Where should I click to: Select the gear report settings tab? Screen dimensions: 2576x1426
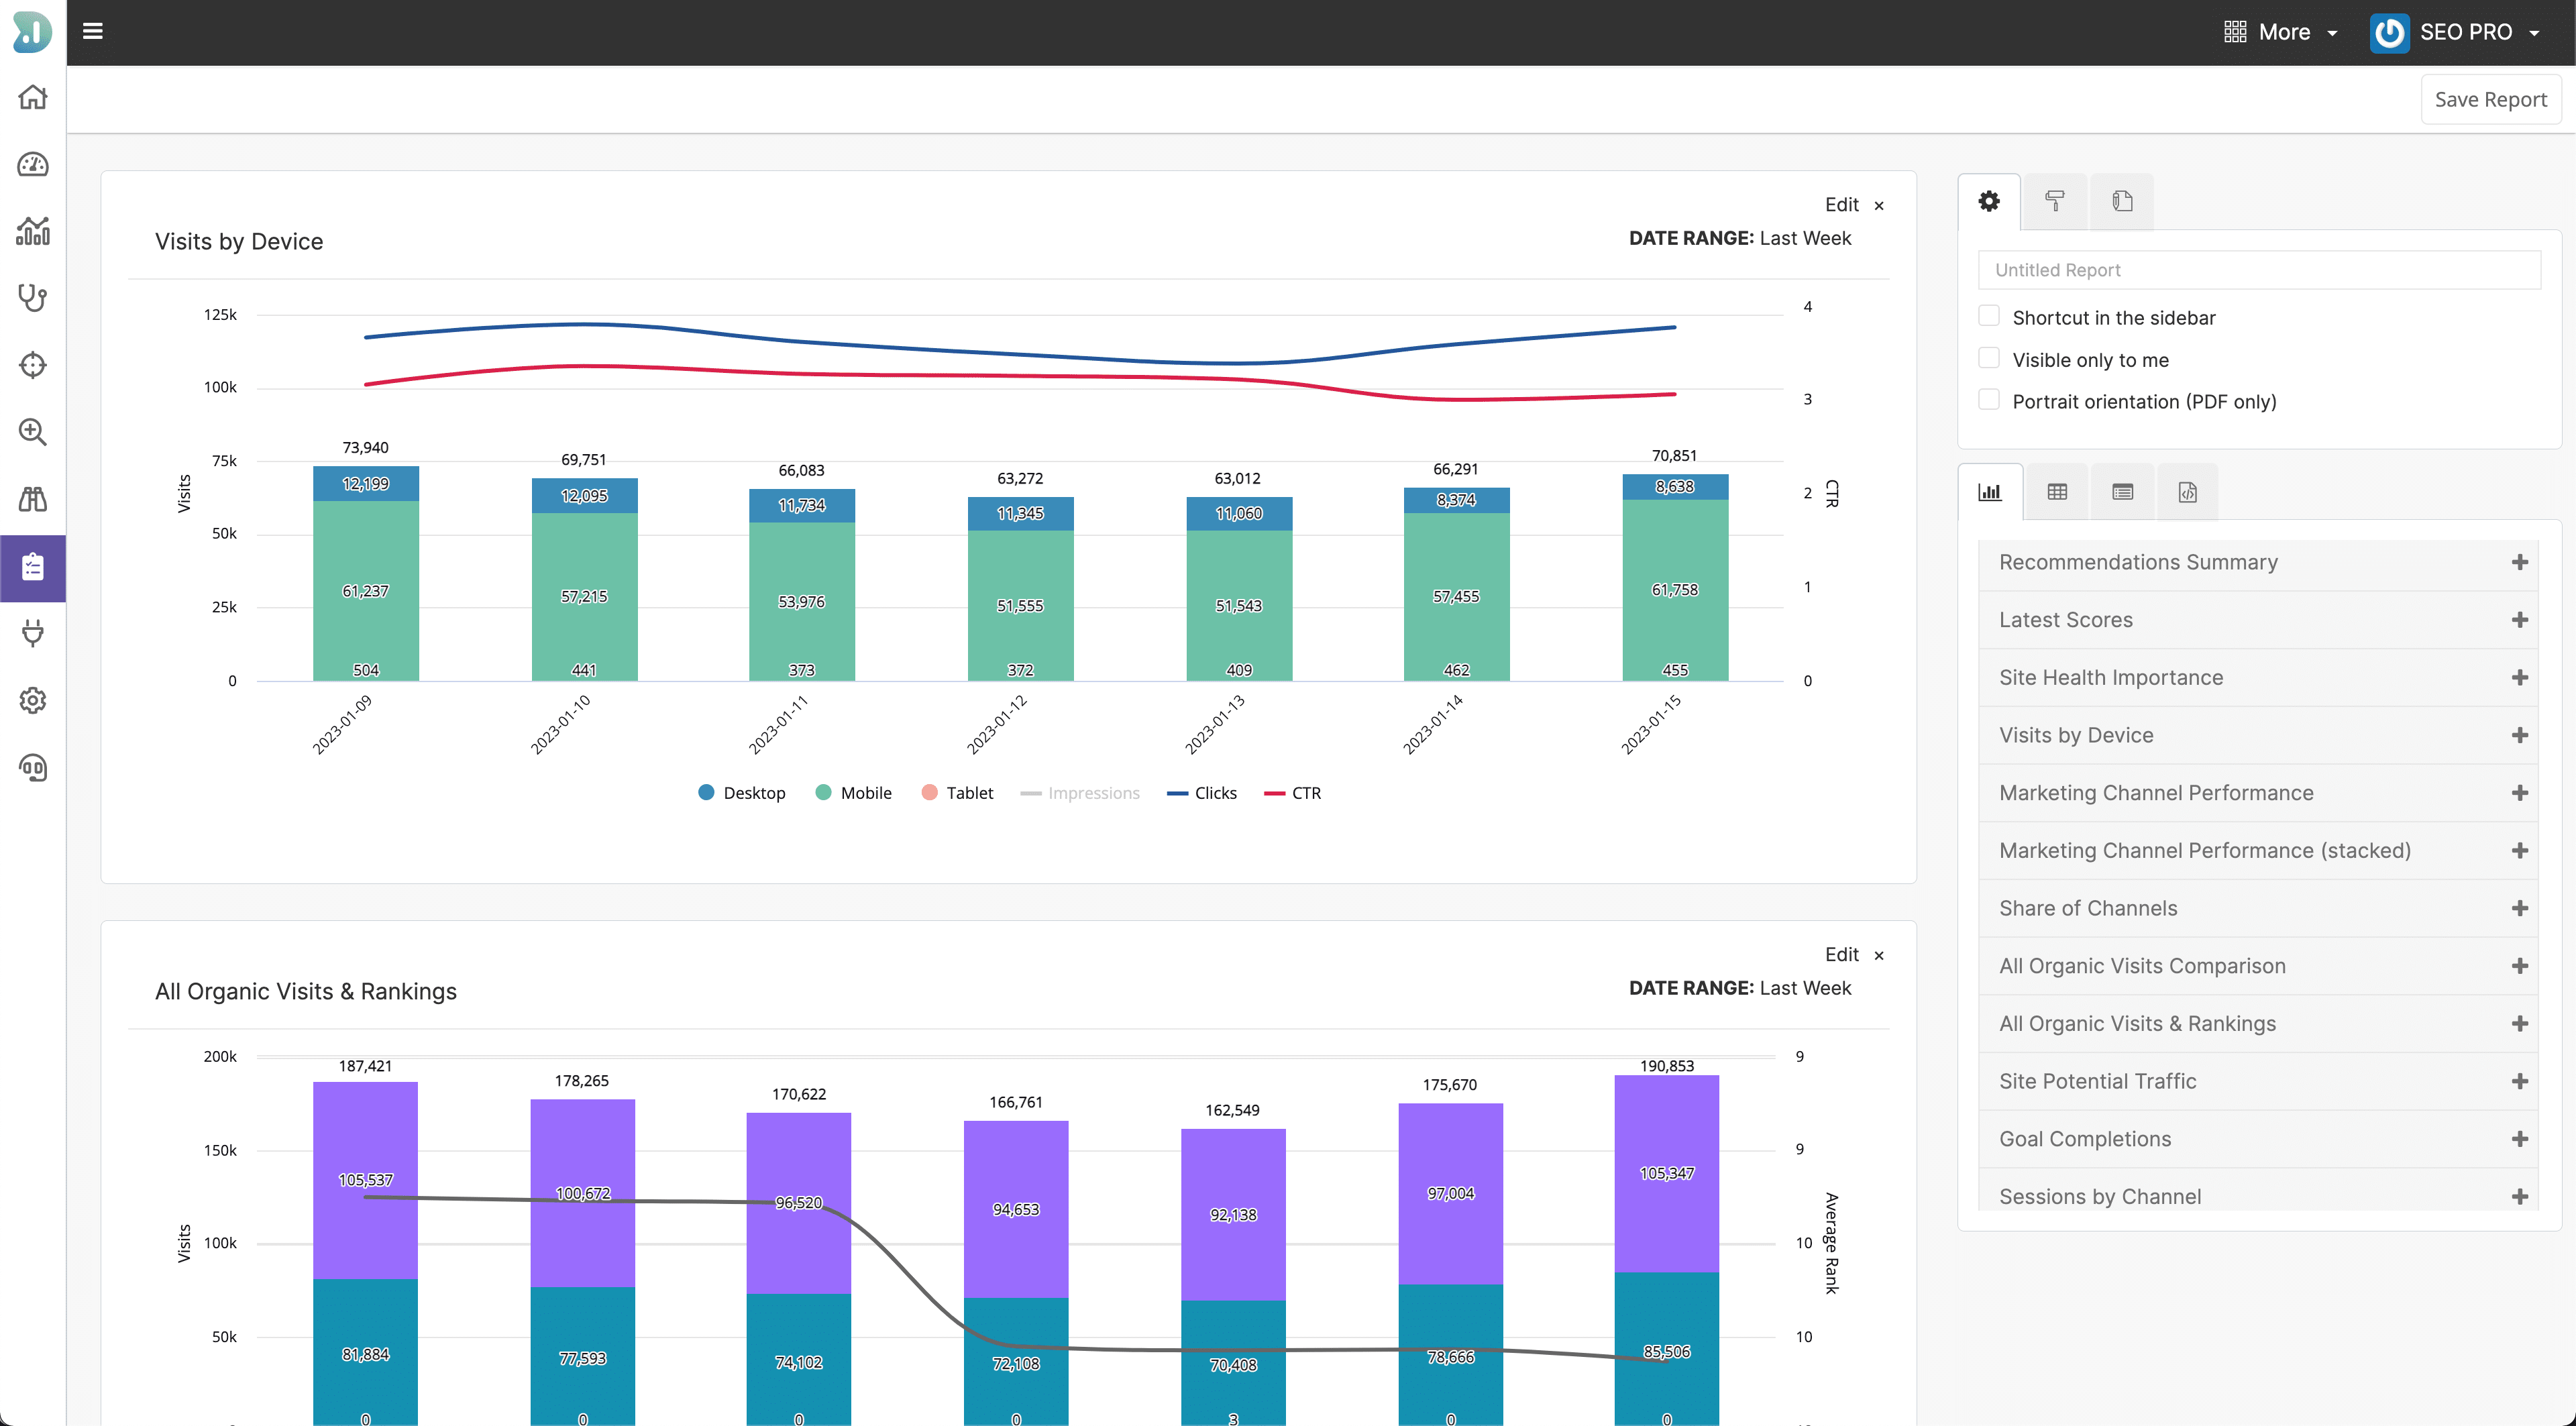click(x=1989, y=201)
